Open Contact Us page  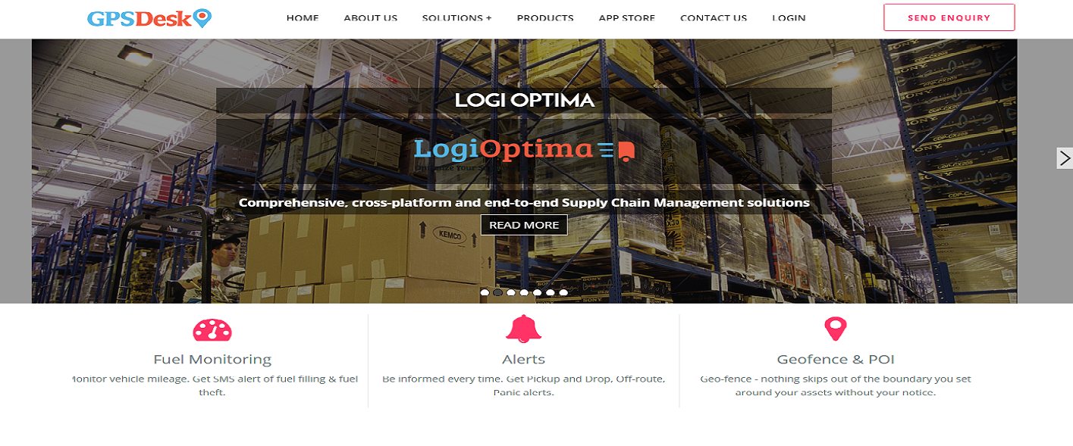click(x=714, y=18)
